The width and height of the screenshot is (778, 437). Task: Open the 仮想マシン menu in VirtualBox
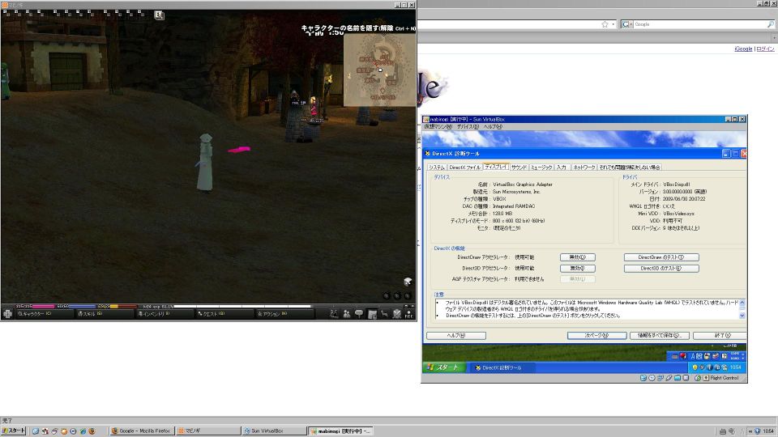click(x=438, y=127)
